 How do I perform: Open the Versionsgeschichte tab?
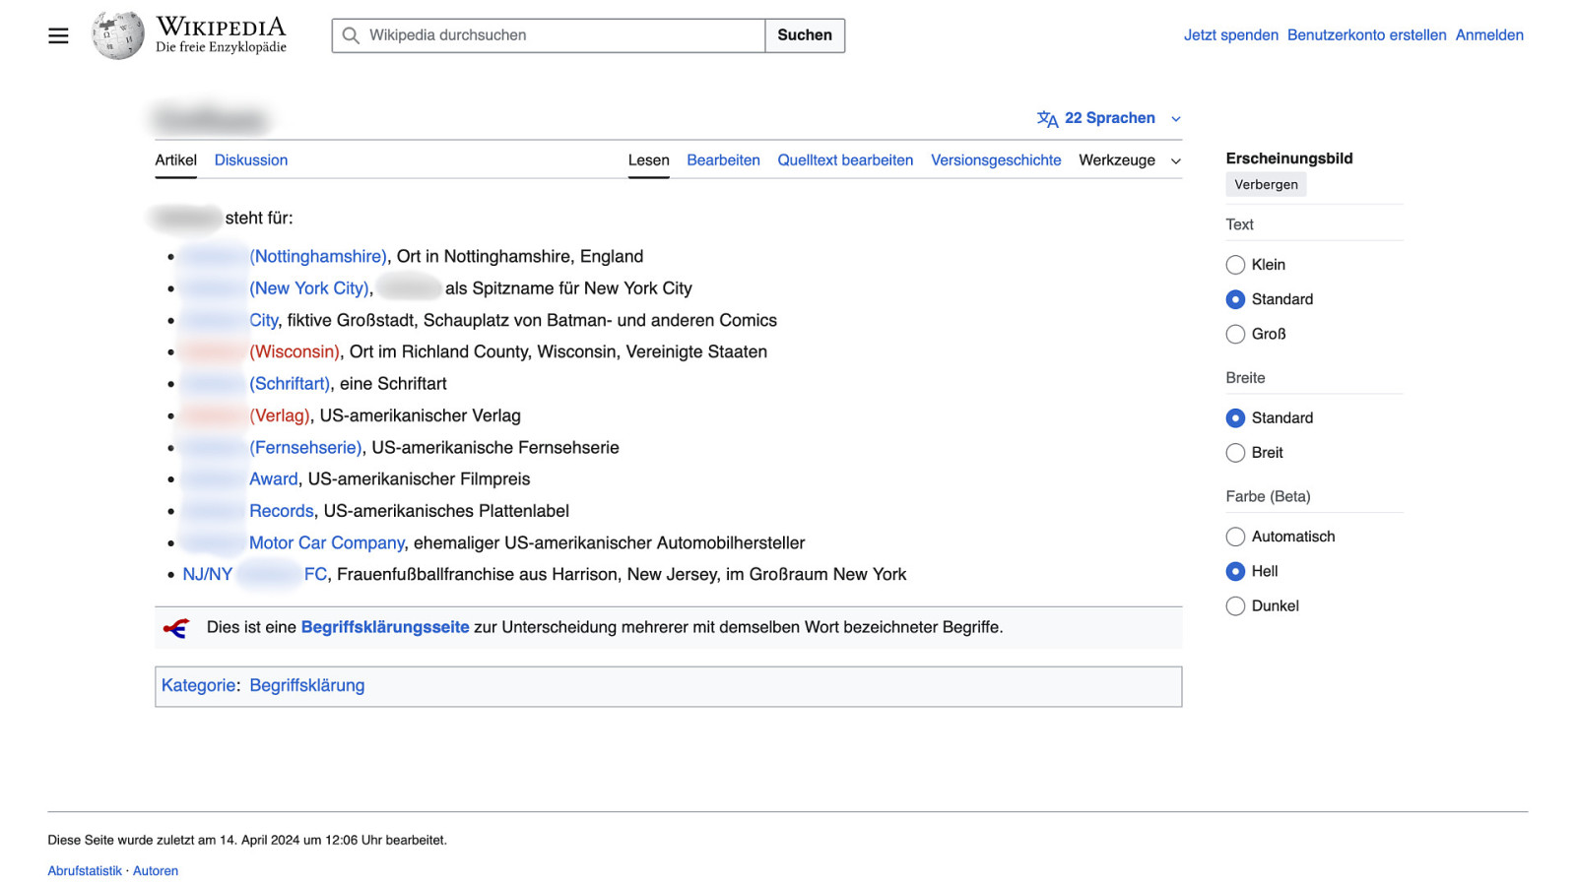996,160
